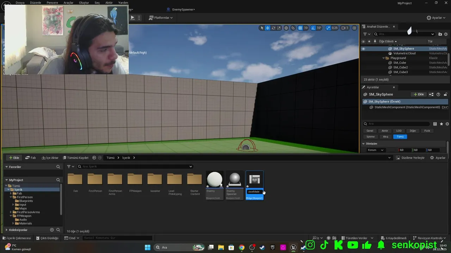Collapse the Playground folder in the outliner
Screen dimensions: 451x253
(x=384, y=58)
